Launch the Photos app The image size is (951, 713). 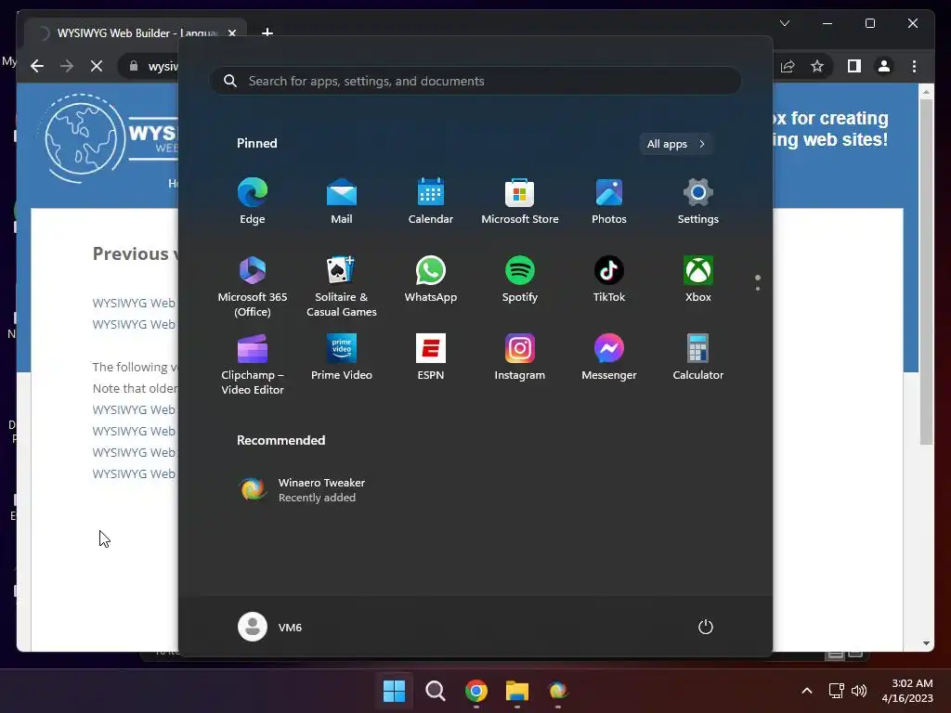(x=609, y=201)
